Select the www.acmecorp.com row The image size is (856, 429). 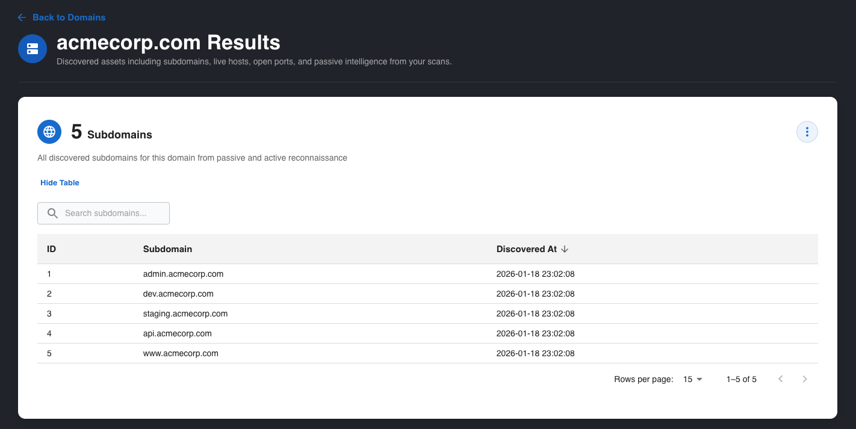coord(181,353)
